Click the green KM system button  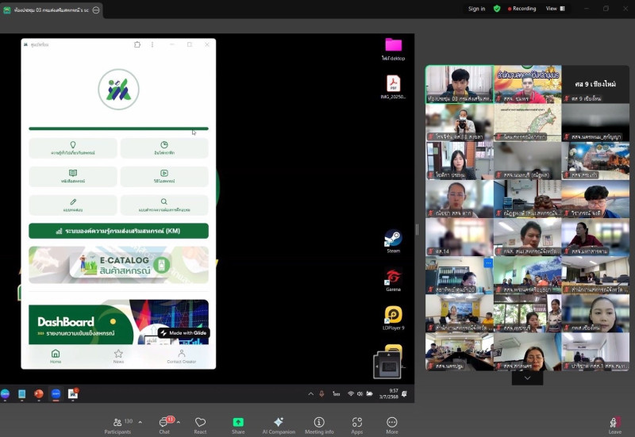click(x=118, y=231)
